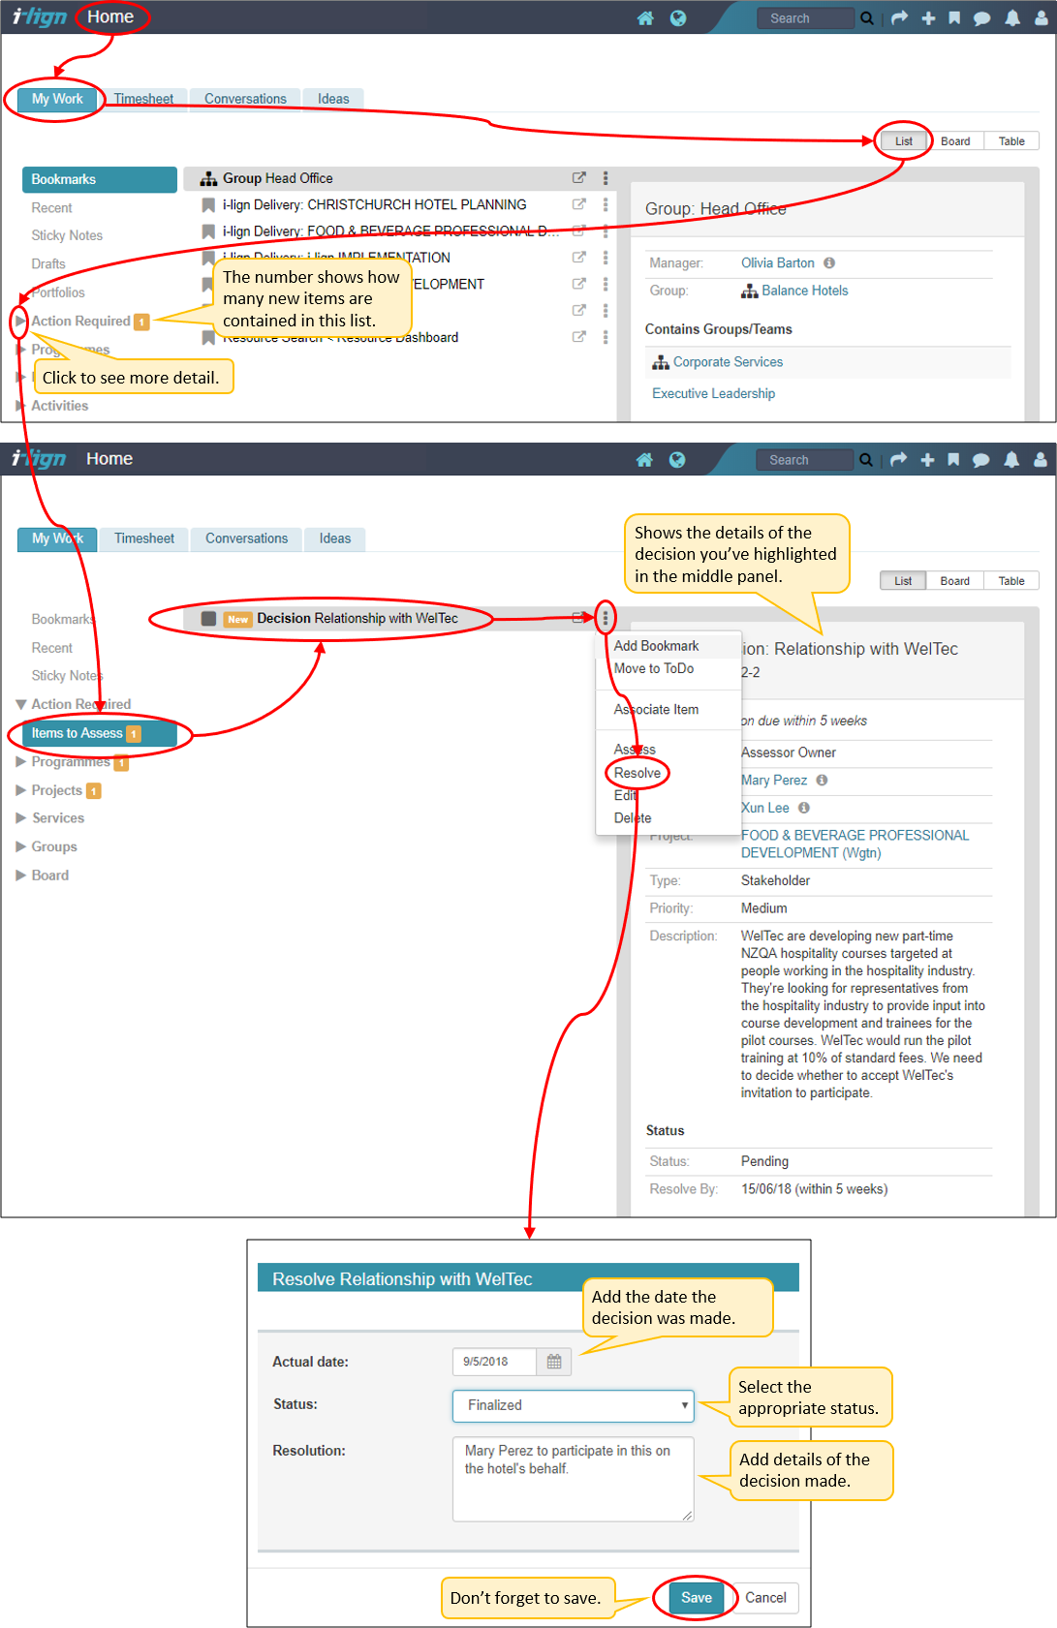This screenshot has width=1057, height=1628.
Task: Select List view on the WelTec Decision screen
Action: [903, 581]
